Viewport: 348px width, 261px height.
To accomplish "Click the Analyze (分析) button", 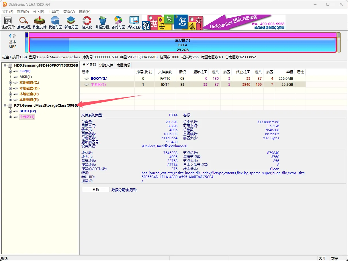I will [x=95, y=190].
